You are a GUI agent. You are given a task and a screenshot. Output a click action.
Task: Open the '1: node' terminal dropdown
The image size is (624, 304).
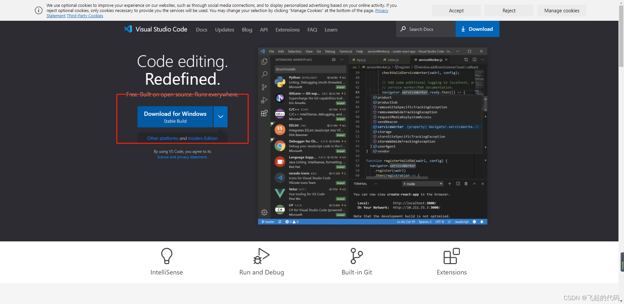point(423,184)
